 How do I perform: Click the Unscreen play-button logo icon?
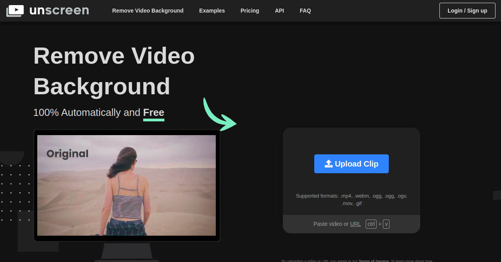15,11
